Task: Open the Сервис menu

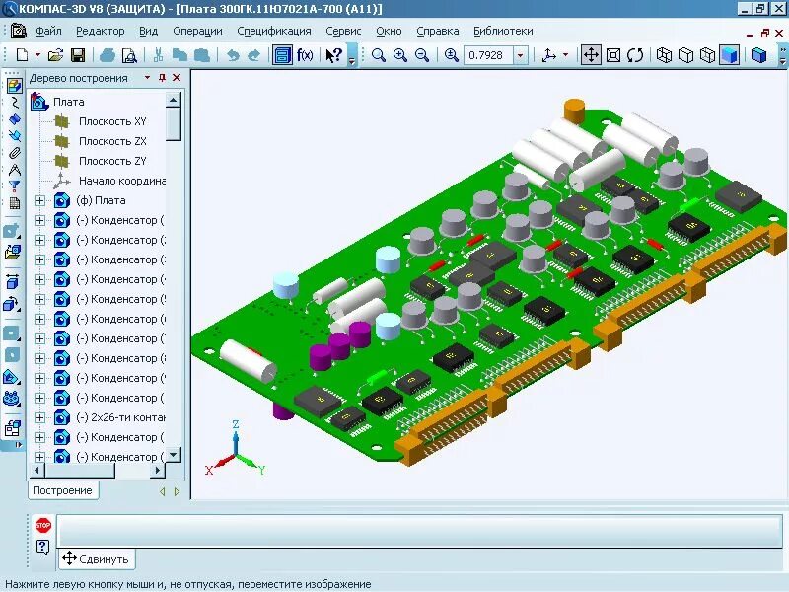Action: pyautogui.click(x=343, y=31)
